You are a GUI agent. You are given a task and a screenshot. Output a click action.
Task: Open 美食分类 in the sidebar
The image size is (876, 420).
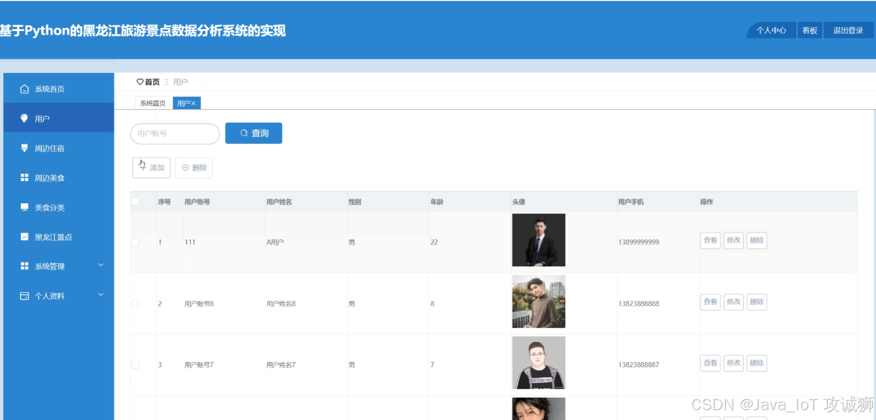click(59, 207)
